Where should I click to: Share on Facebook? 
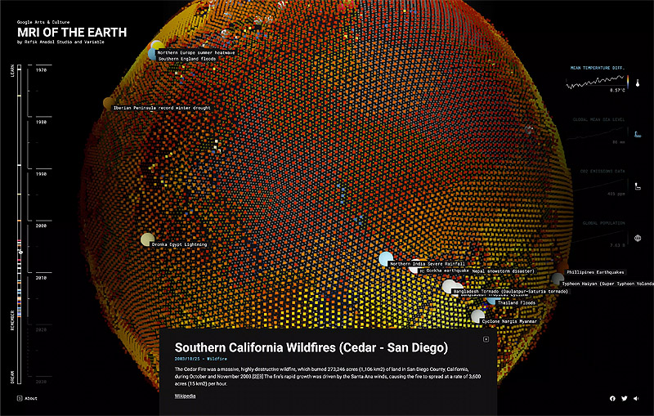point(612,398)
